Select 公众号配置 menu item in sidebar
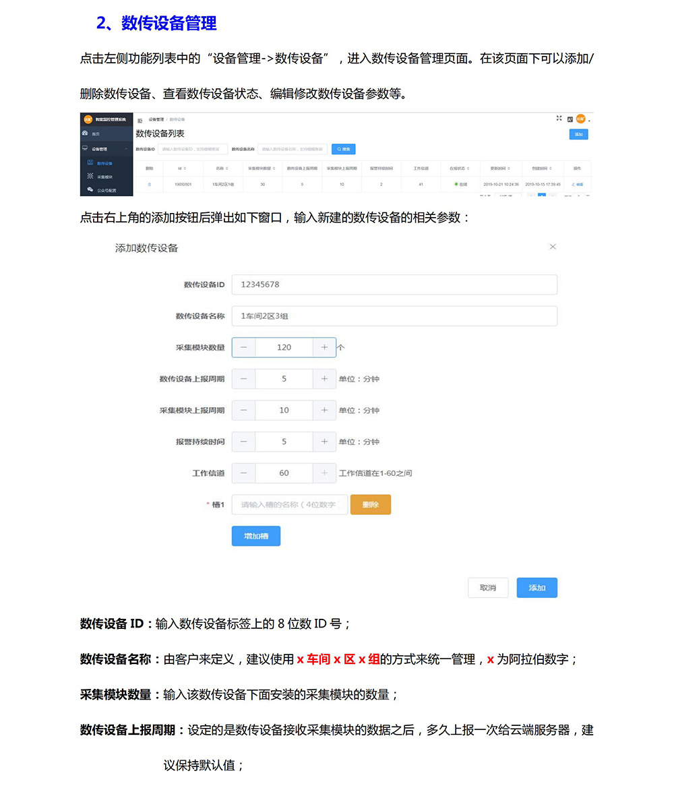Viewport: 674px width, 788px height. pos(106,191)
